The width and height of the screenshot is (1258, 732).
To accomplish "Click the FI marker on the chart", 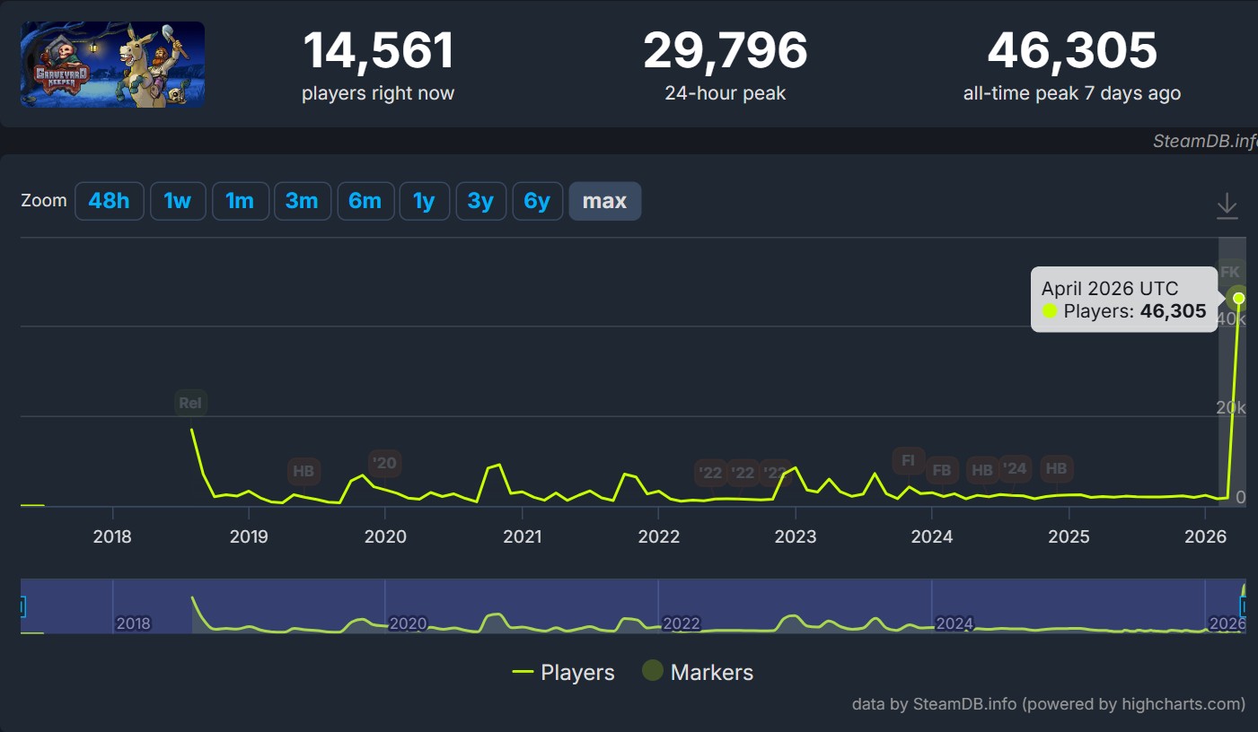I will (908, 461).
